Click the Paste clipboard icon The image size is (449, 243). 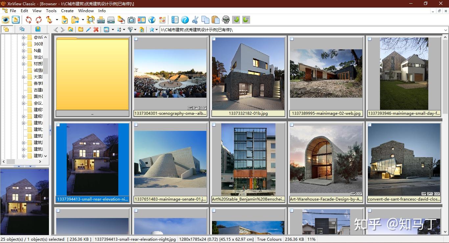(x=216, y=20)
